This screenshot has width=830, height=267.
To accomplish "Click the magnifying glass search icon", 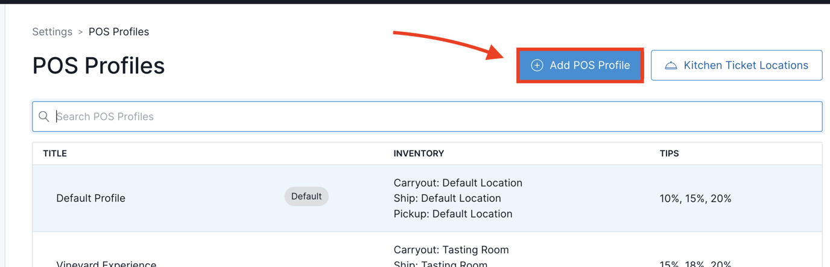I will pyautogui.click(x=44, y=117).
